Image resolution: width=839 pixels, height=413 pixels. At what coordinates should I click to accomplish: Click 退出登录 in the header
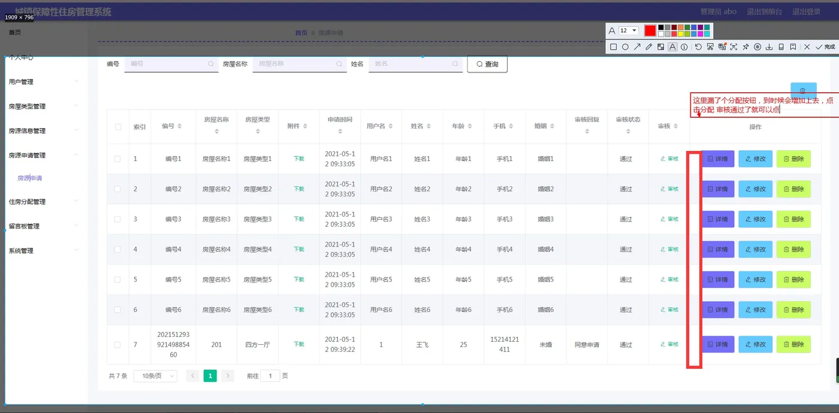point(807,11)
